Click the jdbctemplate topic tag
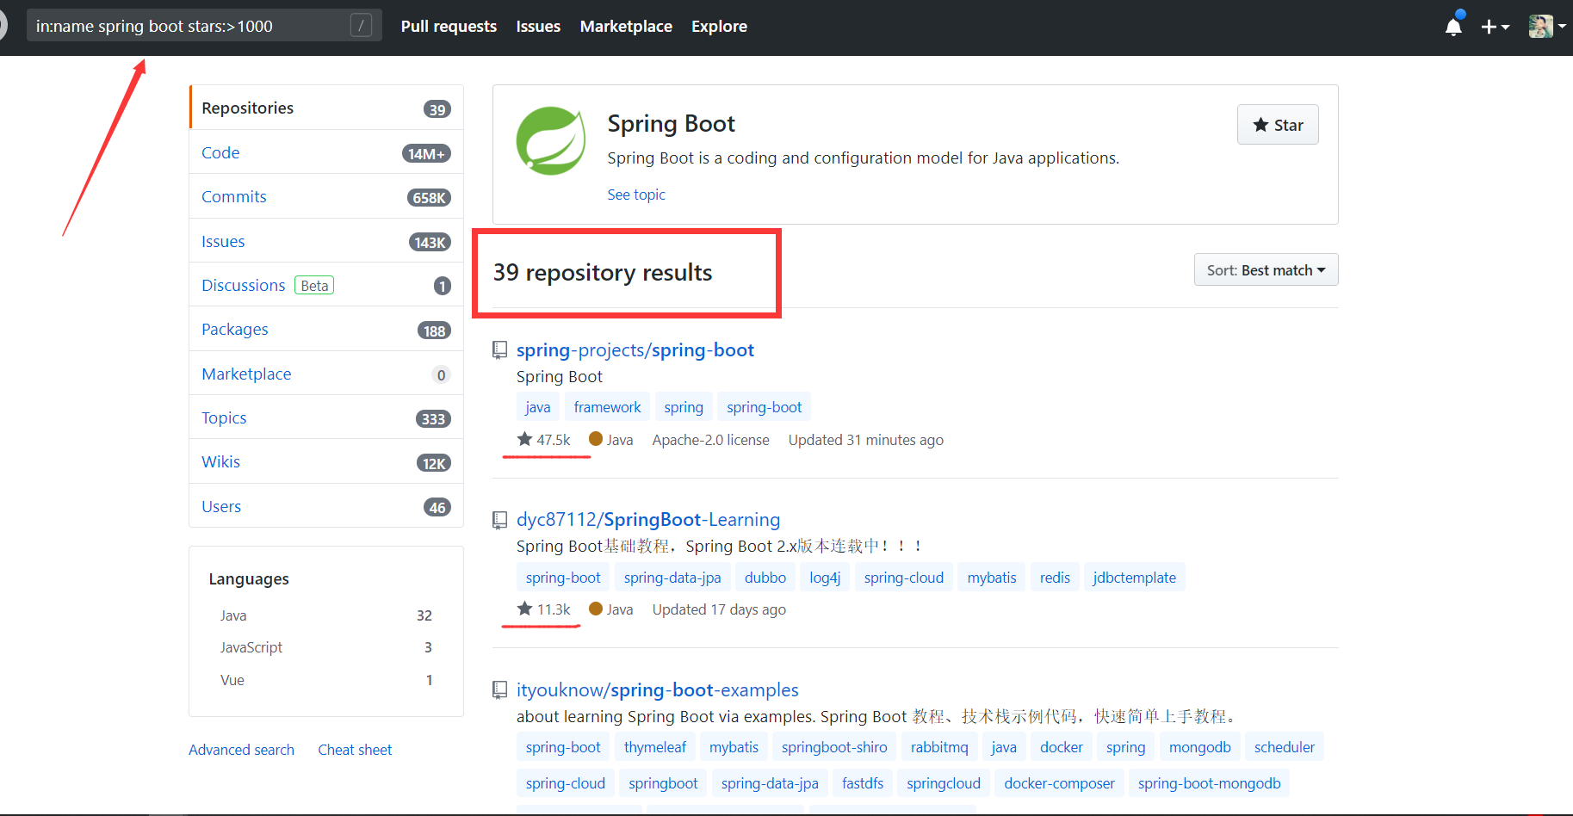The image size is (1573, 816). (x=1134, y=578)
